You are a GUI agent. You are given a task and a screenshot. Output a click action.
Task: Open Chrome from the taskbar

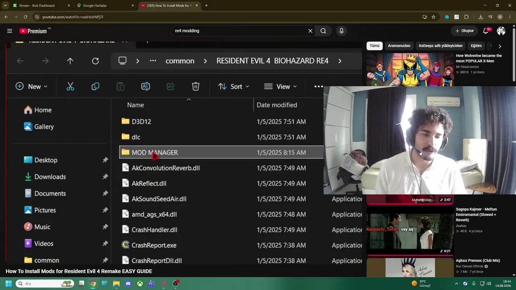point(93,284)
